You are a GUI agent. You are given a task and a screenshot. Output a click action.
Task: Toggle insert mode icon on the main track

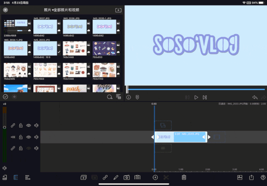pyautogui.click(x=13, y=137)
